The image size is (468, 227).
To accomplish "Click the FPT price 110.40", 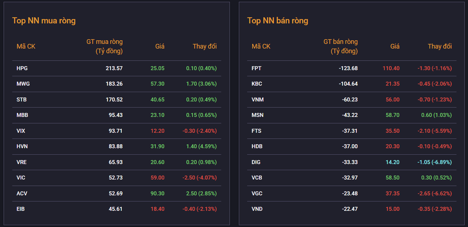I will (391, 68).
